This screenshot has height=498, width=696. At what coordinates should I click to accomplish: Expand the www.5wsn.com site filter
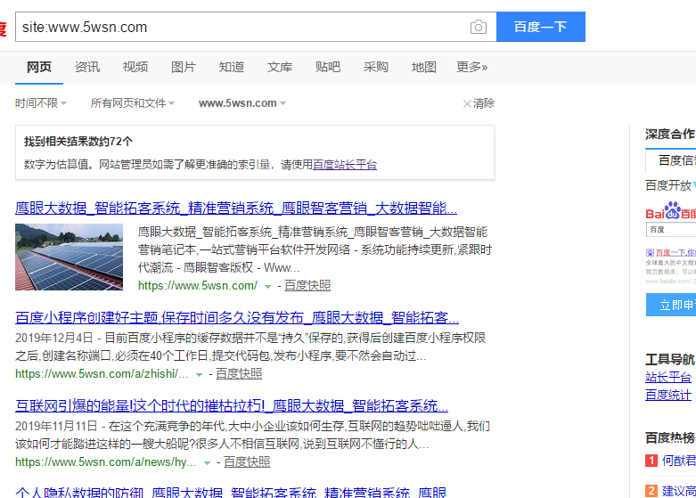click(x=242, y=103)
